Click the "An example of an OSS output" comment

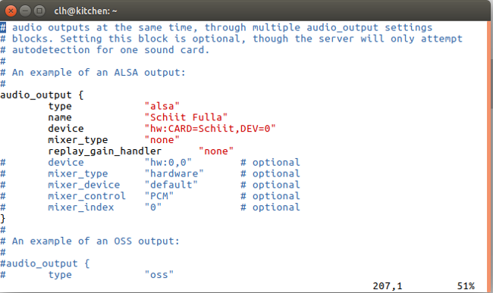click(x=96, y=242)
